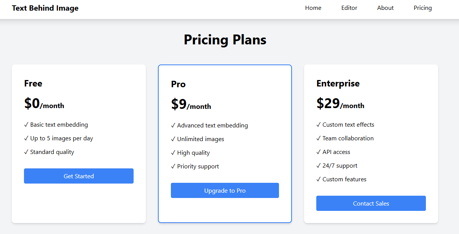459x234 pixels.
Task: Click the Pro plan title
Action: (178, 84)
